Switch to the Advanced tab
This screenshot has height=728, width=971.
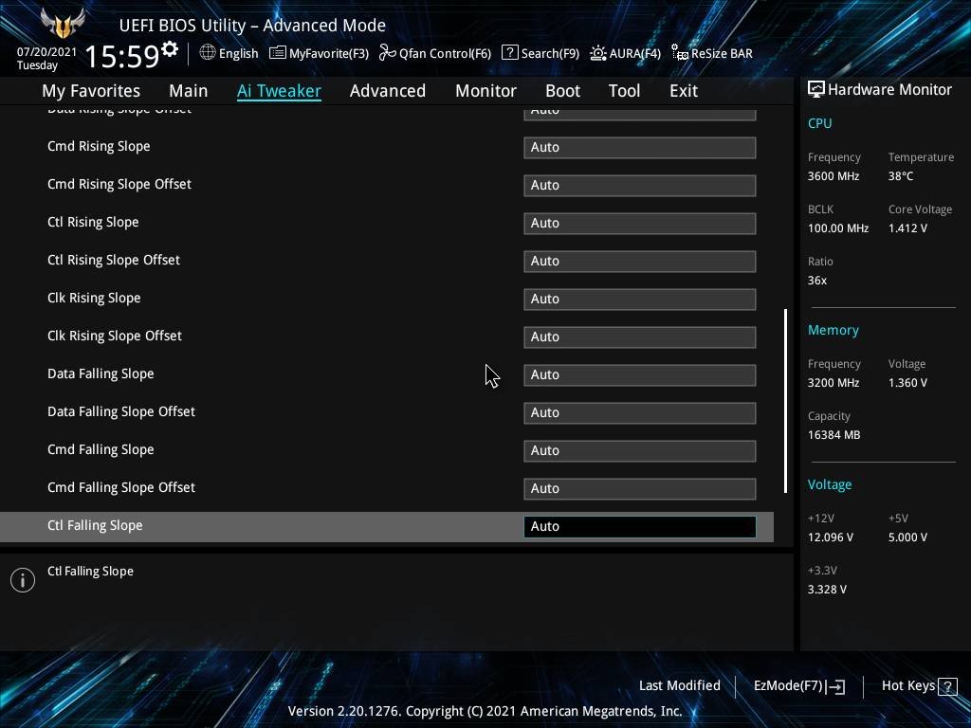click(x=387, y=91)
